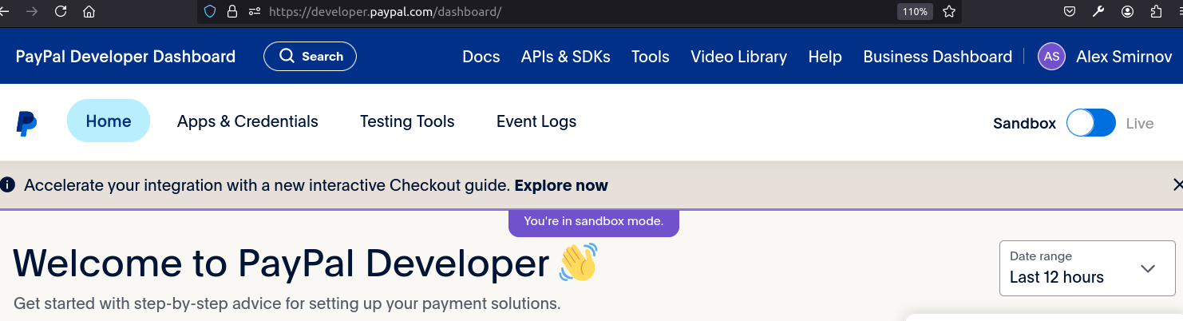Bookmark page with star icon
Image resolution: width=1183 pixels, height=321 pixels.
pyautogui.click(x=949, y=12)
